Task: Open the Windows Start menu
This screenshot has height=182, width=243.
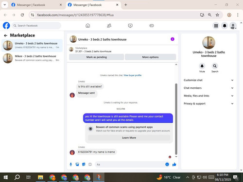Action: pos(5,177)
